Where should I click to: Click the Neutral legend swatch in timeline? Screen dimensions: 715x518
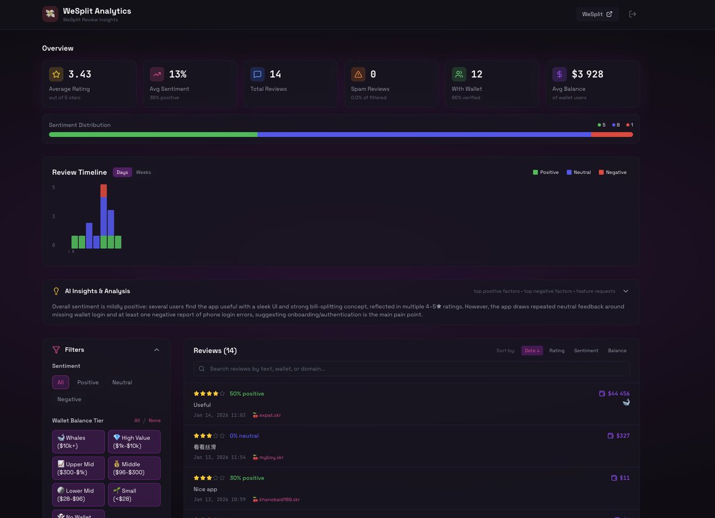click(x=569, y=172)
